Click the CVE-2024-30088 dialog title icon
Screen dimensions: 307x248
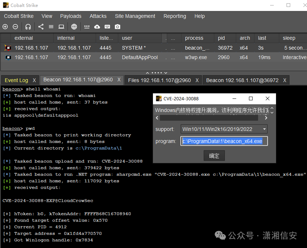(x=158, y=98)
